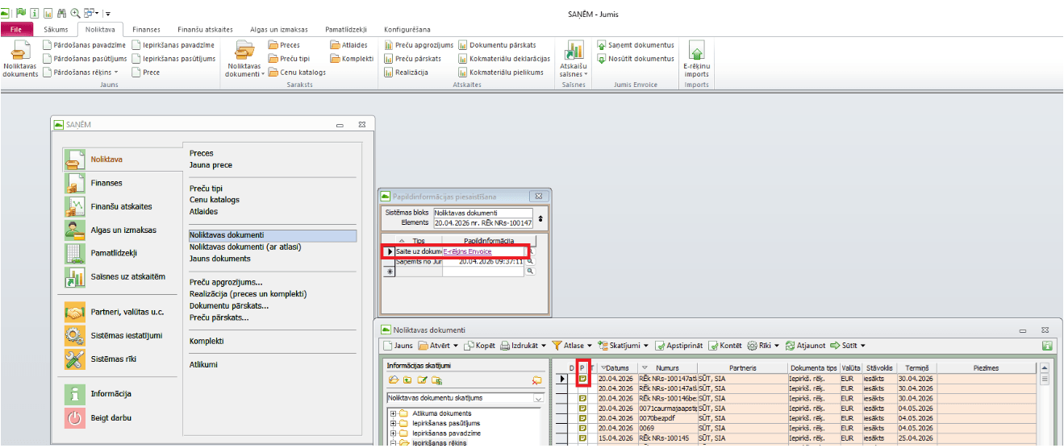This screenshot has height=448, width=1064.
Task: Expand the Pārdošanas rēķins ribbon dropdown
Action: pos(116,73)
